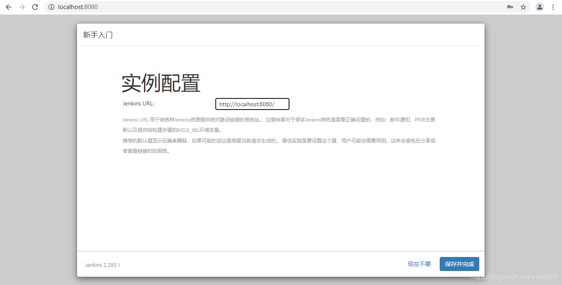562x285 pixels.
Task: View site information icon in address bar
Action: click(x=51, y=7)
